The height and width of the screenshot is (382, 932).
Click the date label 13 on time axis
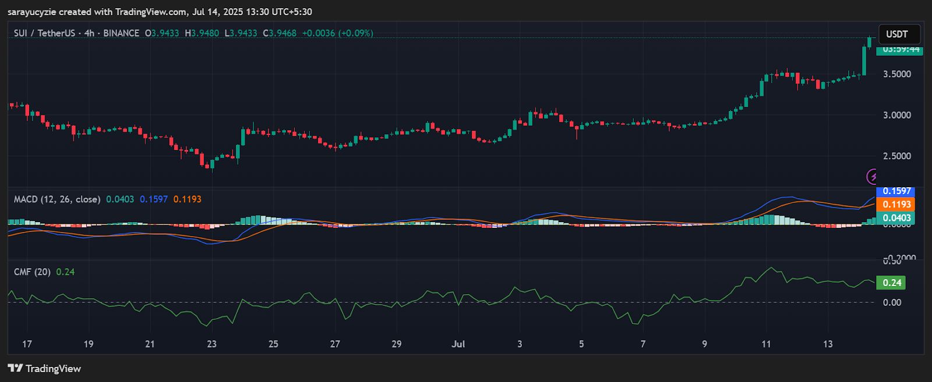pos(828,344)
